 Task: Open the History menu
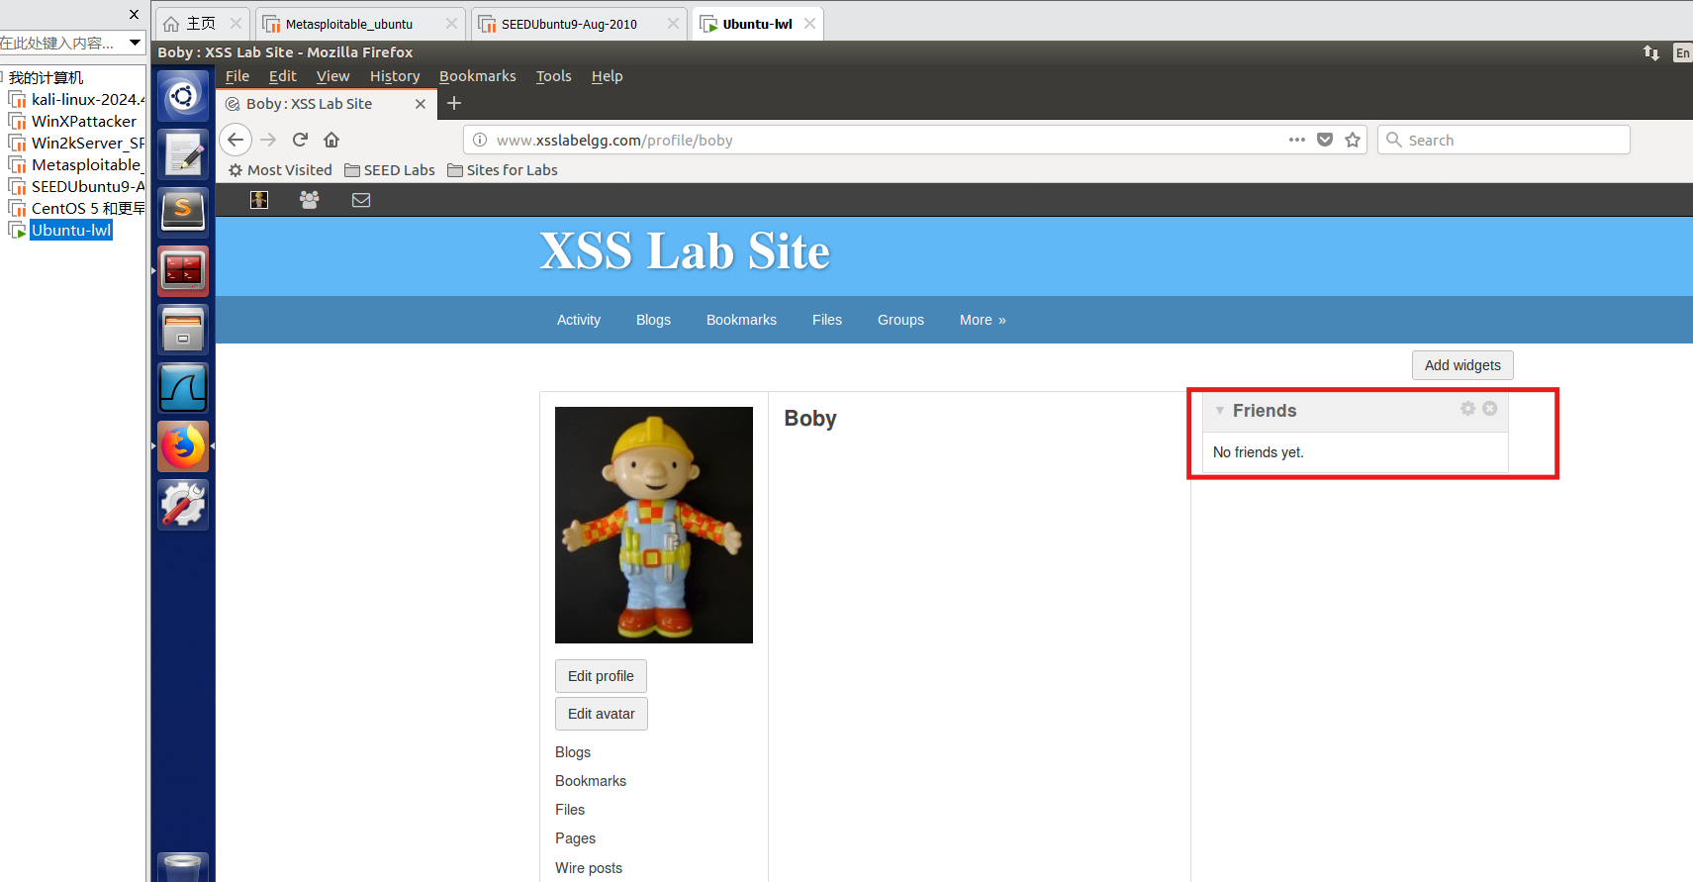click(x=395, y=76)
